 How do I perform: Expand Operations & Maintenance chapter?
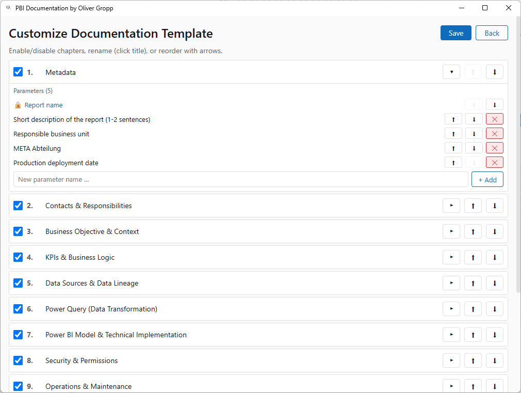tap(451, 386)
